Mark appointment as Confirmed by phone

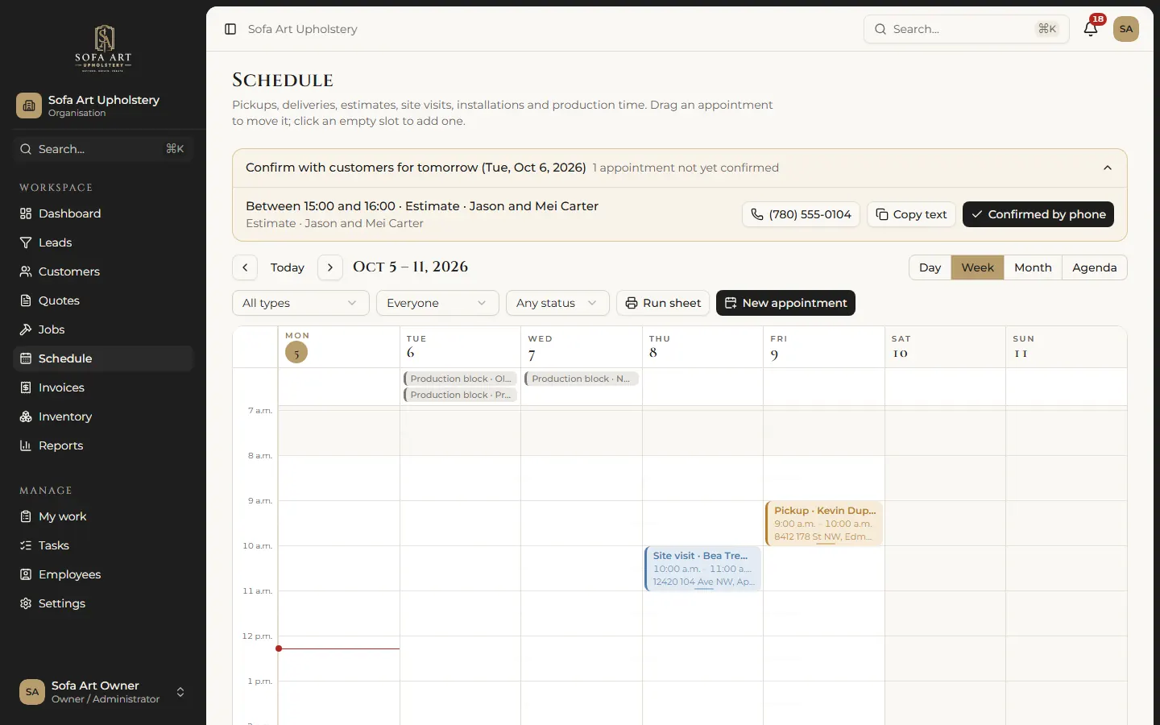(x=1038, y=214)
